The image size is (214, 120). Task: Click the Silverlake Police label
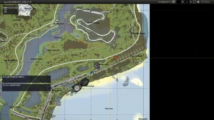104,64
